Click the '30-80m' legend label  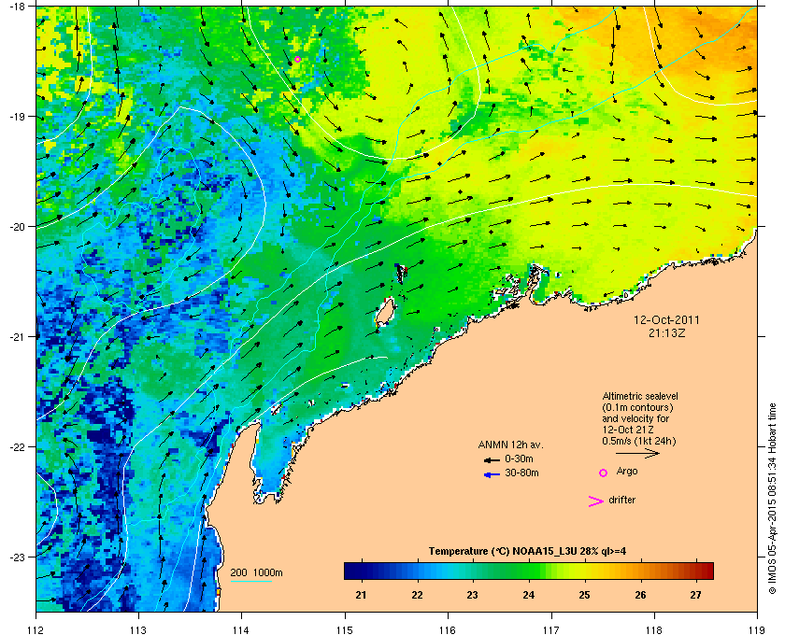coord(521,473)
